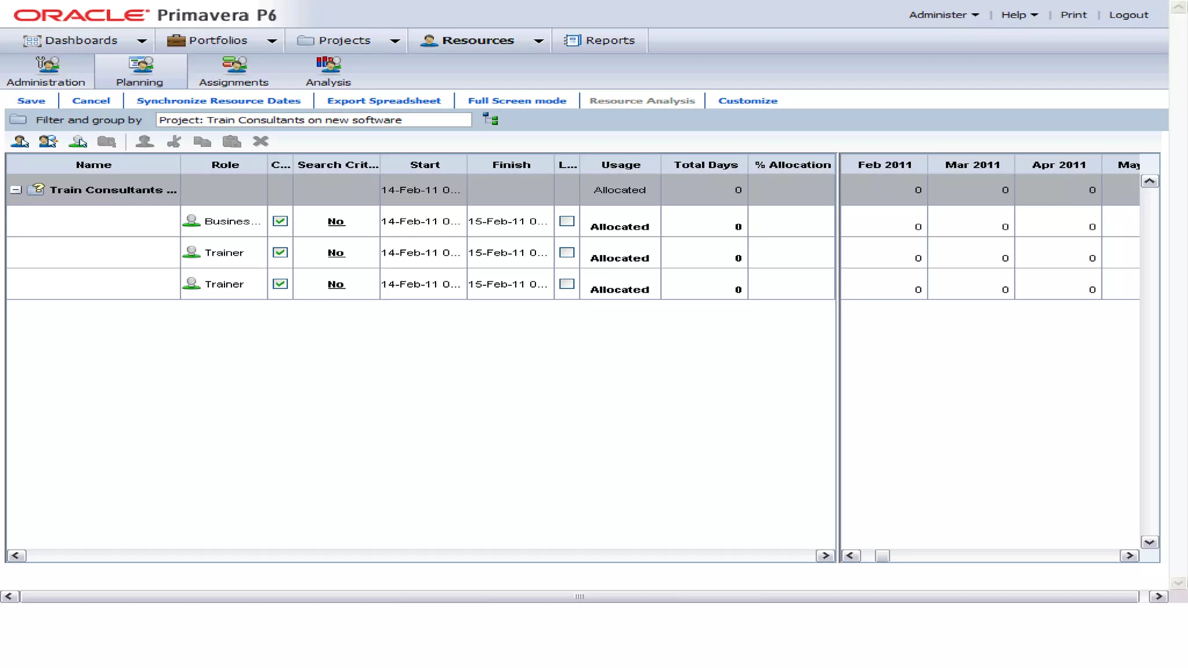Click the project icon beside Train Consultants row
Screen dimensions: 1188x668
point(36,189)
